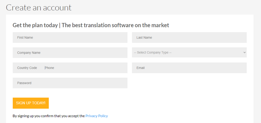Click the First Name input field
The width and height of the screenshot is (261, 123).
point(70,38)
